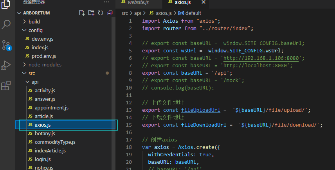Open the Explorer files icon in activity bar
Image resolution: width=335 pixels, height=170 pixels.
tap(6, 4)
